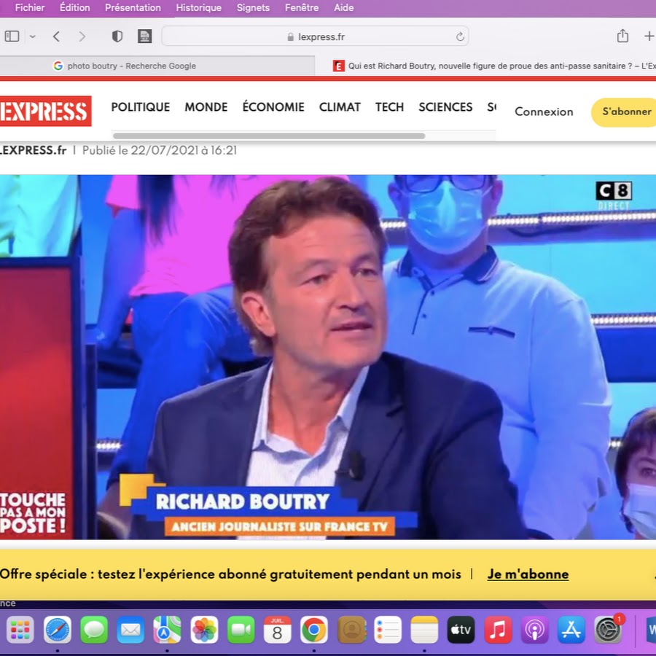Open Mail from the Dock
The height and width of the screenshot is (656, 656).
tap(130, 630)
